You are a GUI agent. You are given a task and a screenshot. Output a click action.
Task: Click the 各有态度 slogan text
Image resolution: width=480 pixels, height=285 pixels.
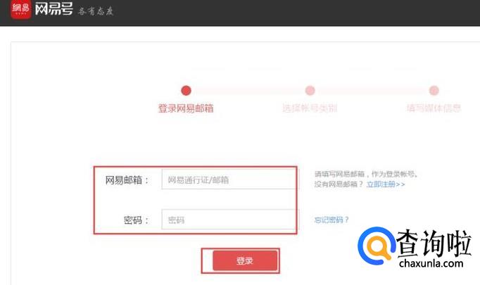click(96, 11)
